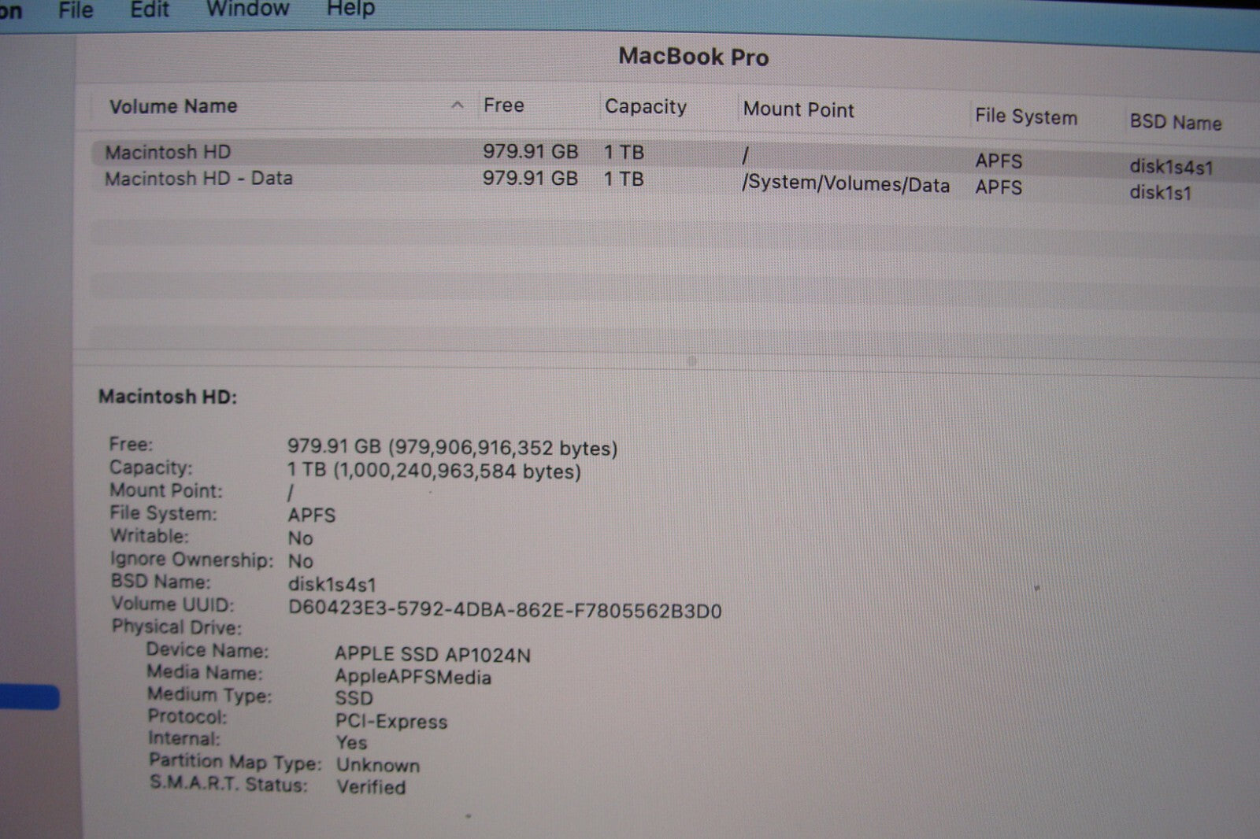Click the APPLE SSD AP1024N device name
1260x839 pixels.
(x=432, y=654)
